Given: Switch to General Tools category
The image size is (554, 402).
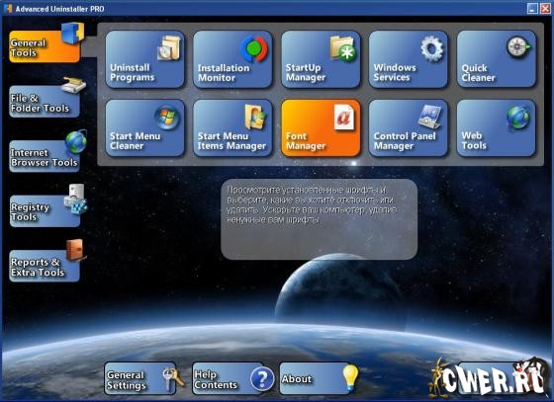Looking at the screenshot, I should 45,45.
